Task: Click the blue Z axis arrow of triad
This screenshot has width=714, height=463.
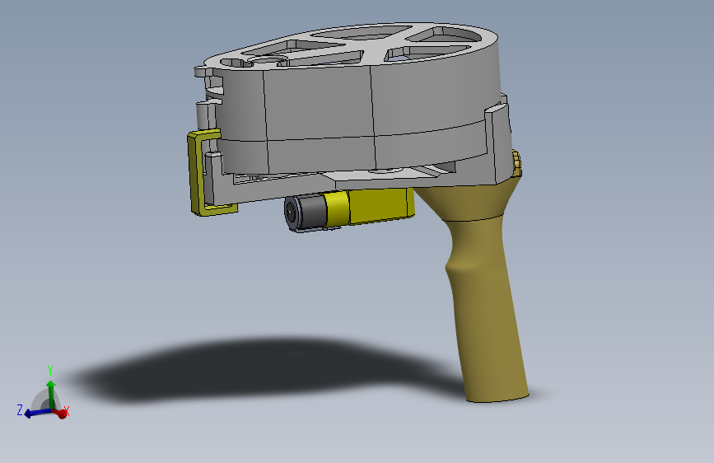Action: (37, 413)
